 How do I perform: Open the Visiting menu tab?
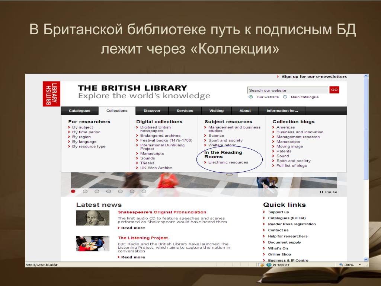tap(216, 111)
